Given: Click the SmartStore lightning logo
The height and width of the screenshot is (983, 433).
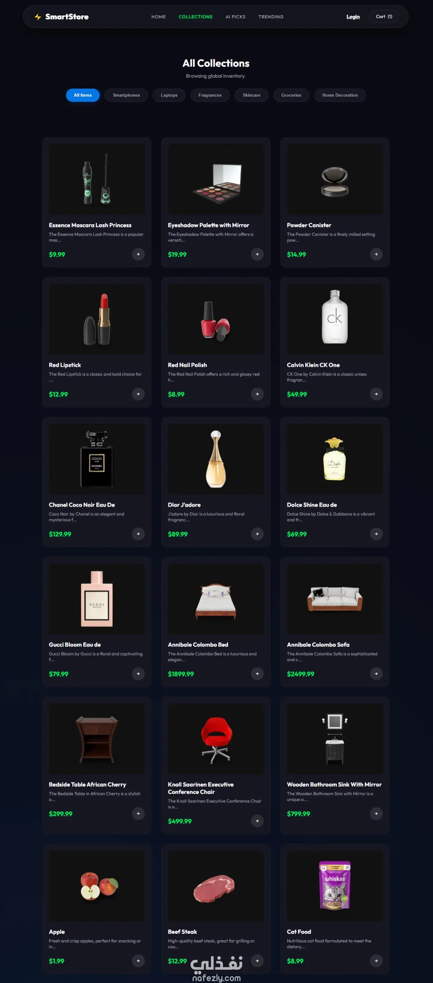Looking at the screenshot, I should (38, 17).
